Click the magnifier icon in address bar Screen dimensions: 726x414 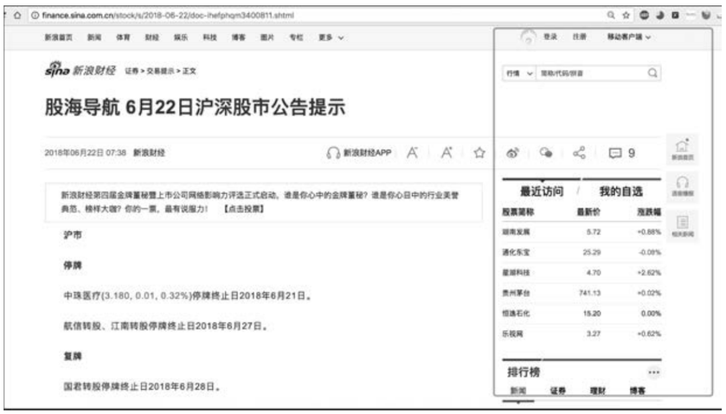(611, 15)
